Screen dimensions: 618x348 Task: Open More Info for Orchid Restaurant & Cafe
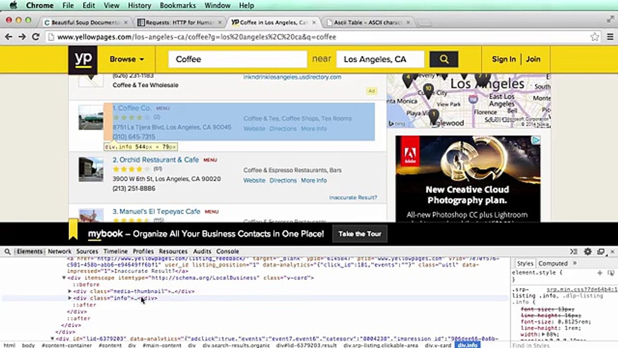tap(314, 180)
